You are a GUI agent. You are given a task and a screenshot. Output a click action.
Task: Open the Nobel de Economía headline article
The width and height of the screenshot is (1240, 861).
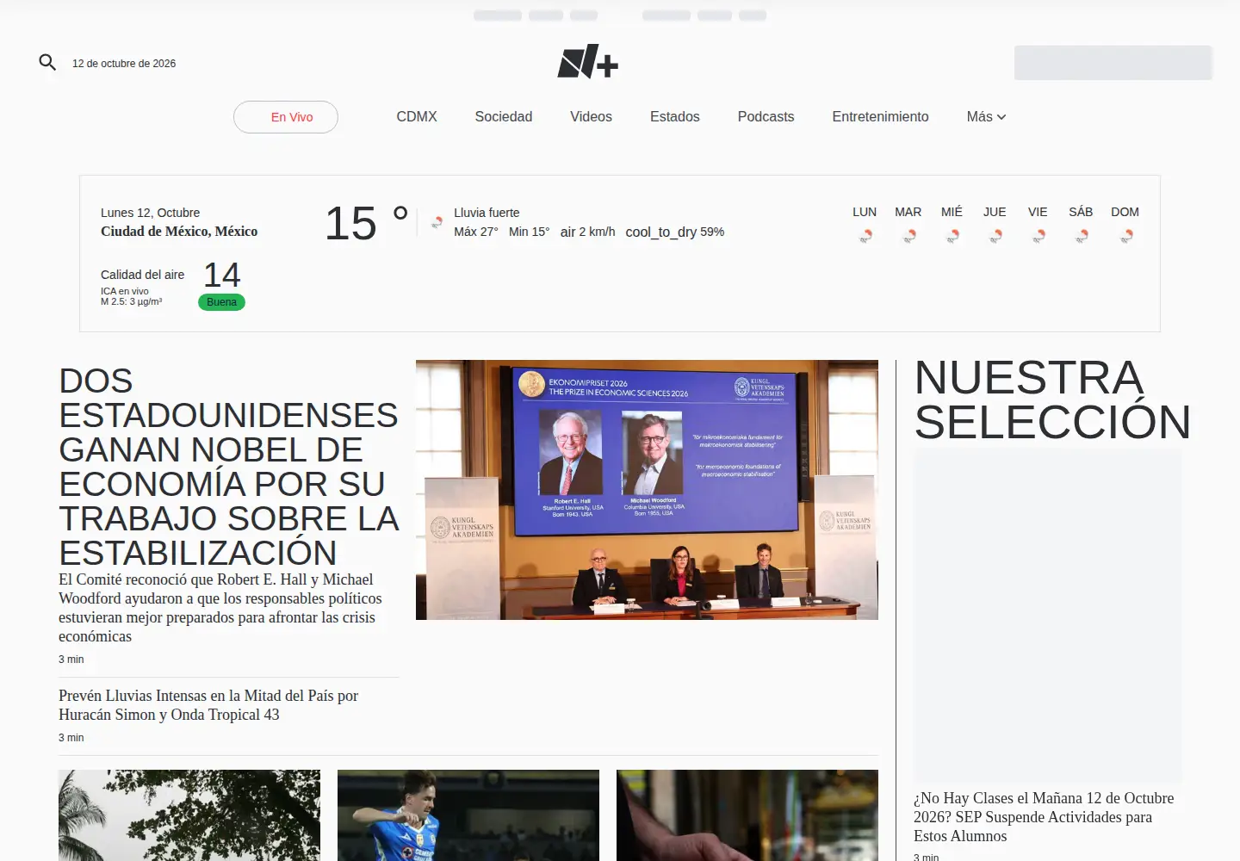click(x=229, y=467)
